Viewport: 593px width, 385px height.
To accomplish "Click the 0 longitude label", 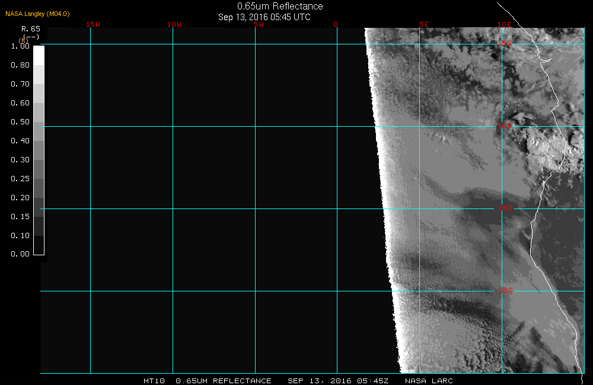I will pos(336,24).
